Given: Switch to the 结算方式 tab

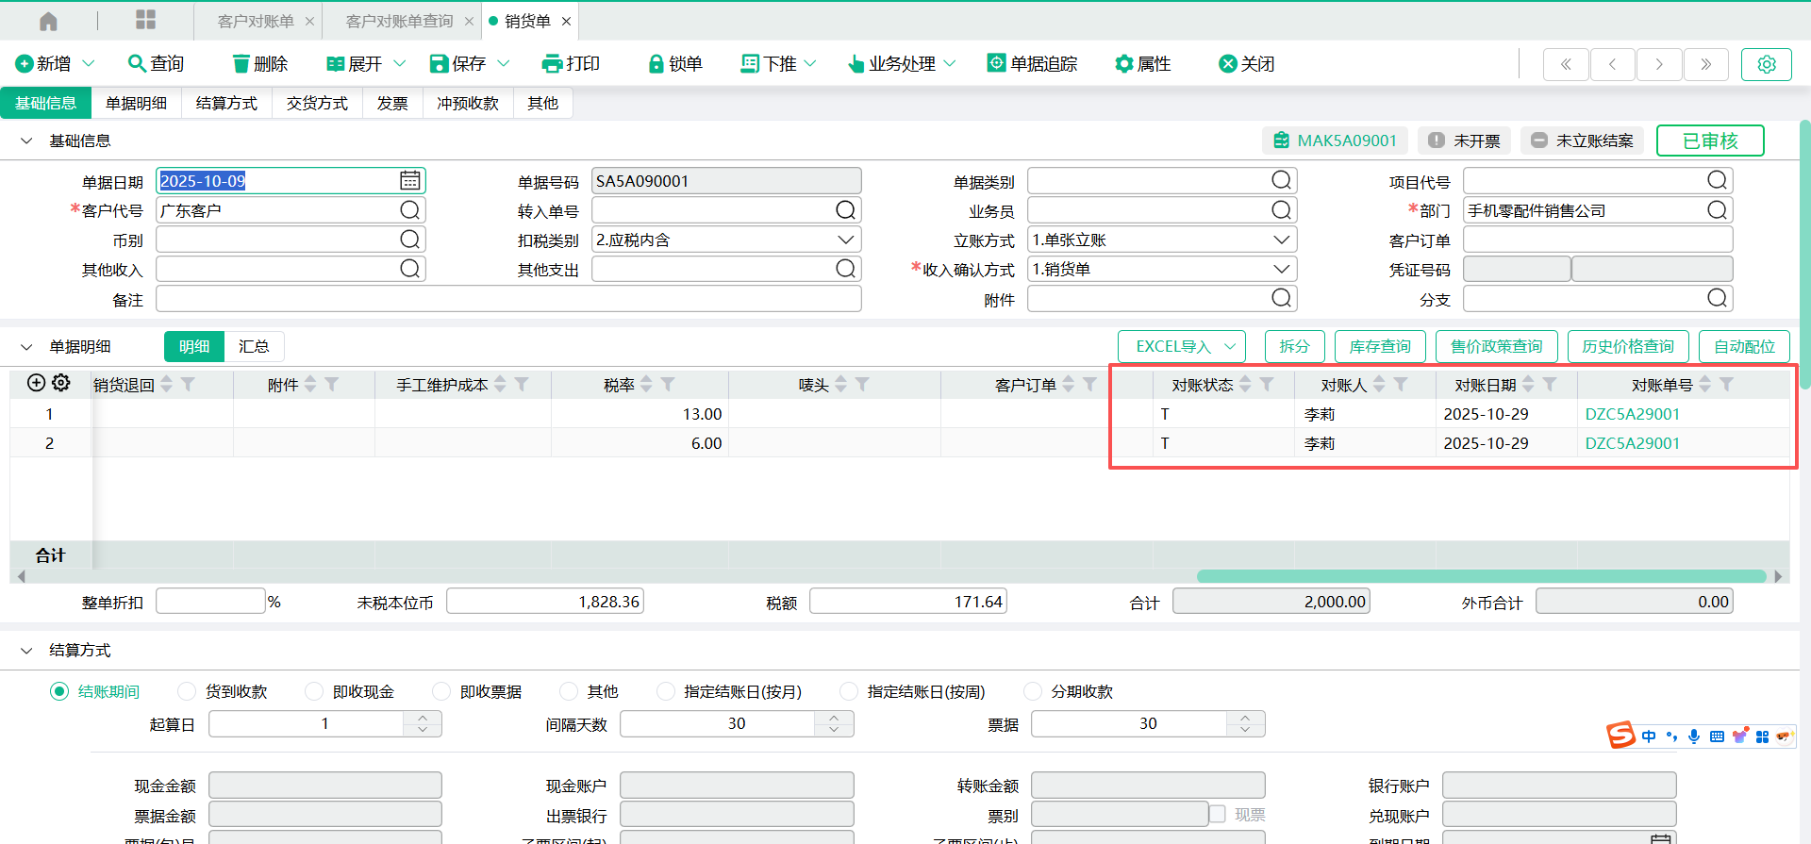Looking at the screenshot, I should point(226,103).
